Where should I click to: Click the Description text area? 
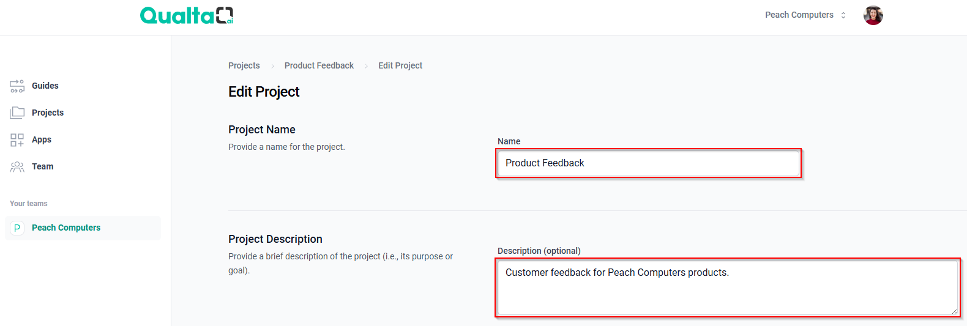coord(728,287)
